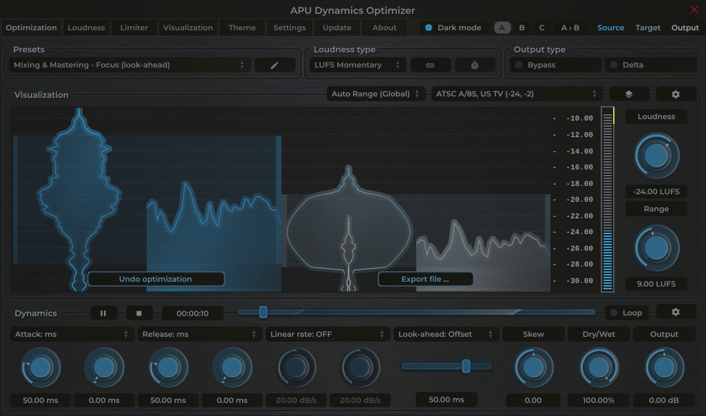Pause playback in the Dynamics section
Viewport: 706px width, 416px height.
pyautogui.click(x=103, y=312)
